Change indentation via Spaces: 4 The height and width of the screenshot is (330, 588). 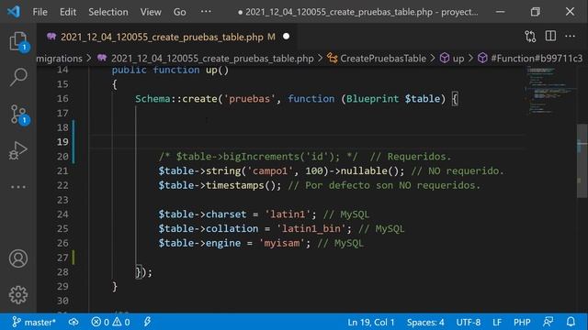[x=425, y=322]
